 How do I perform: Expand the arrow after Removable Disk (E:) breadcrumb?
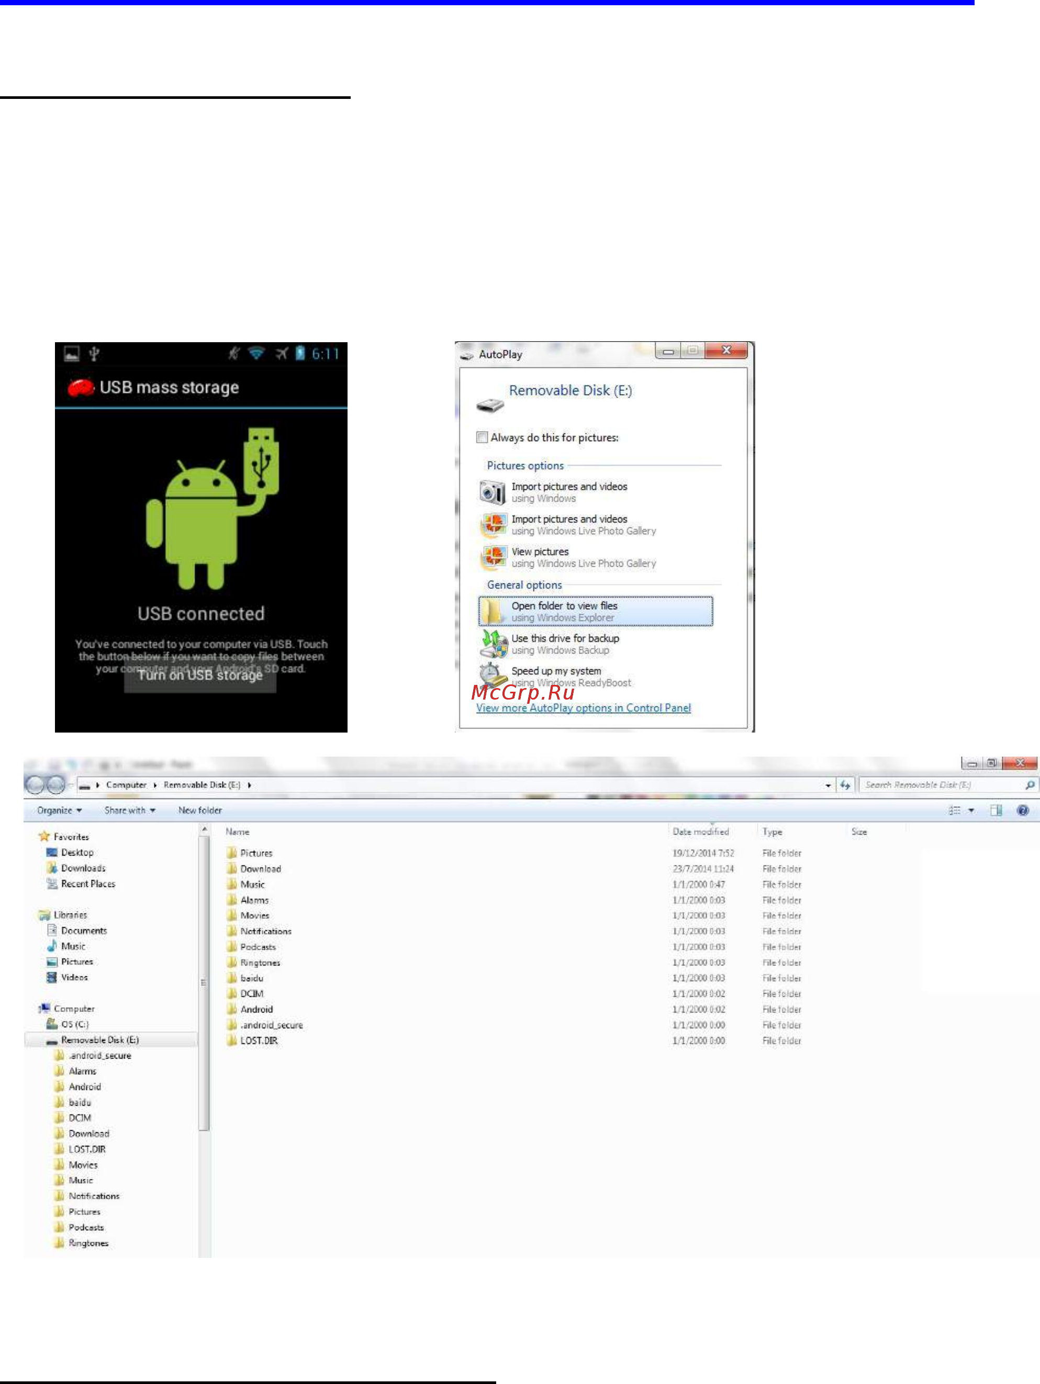tap(249, 784)
